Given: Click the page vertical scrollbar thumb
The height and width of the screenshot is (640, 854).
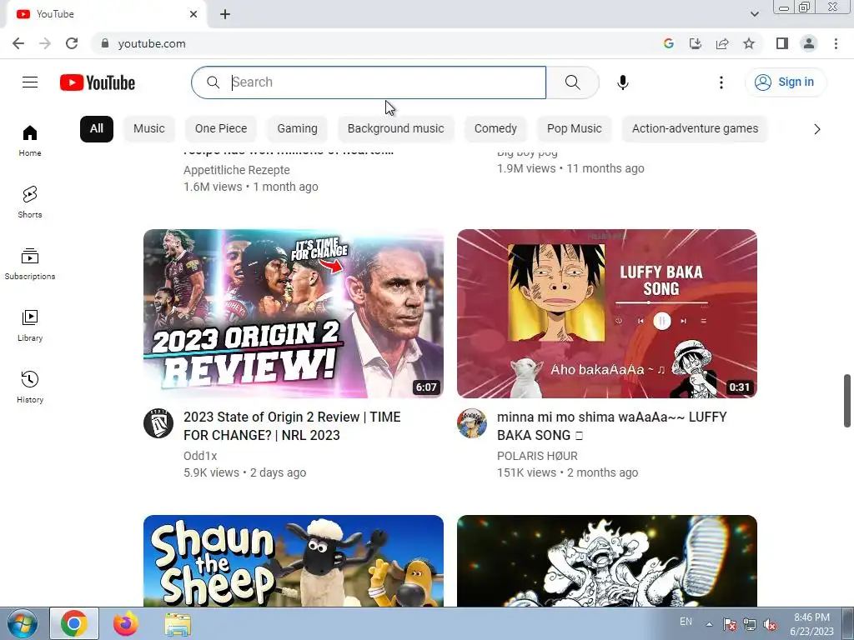Looking at the screenshot, I should (847, 401).
